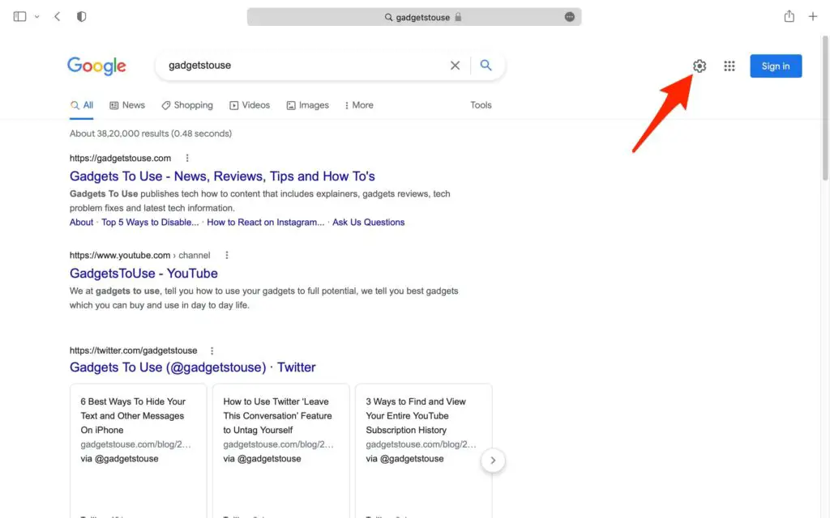Open the Tools filter button

(481, 105)
